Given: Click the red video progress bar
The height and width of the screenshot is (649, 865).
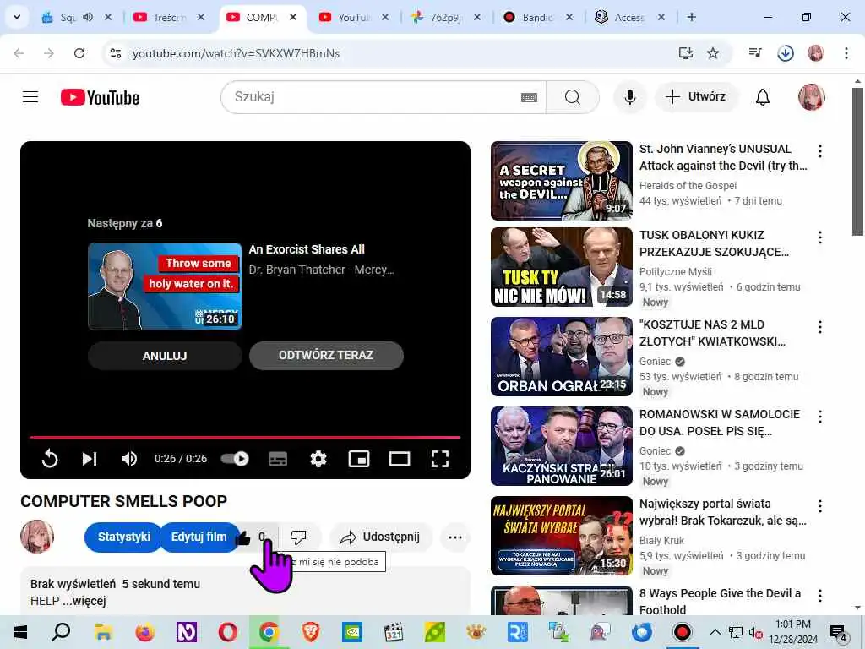Looking at the screenshot, I should pyautogui.click(x=245, y=437).
